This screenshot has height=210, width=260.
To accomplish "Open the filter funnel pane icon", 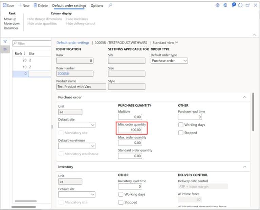I will pyautogui.click(x=5, y=41).
